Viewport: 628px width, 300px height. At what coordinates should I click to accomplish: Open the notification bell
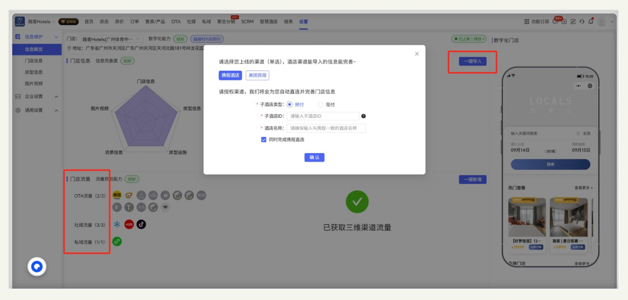pos(591,21)
